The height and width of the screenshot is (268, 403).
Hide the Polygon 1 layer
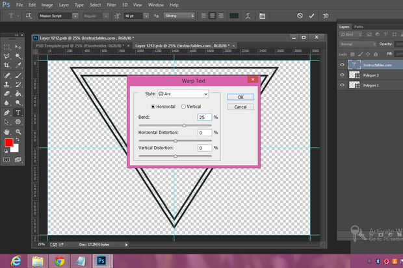coord(342,86)
